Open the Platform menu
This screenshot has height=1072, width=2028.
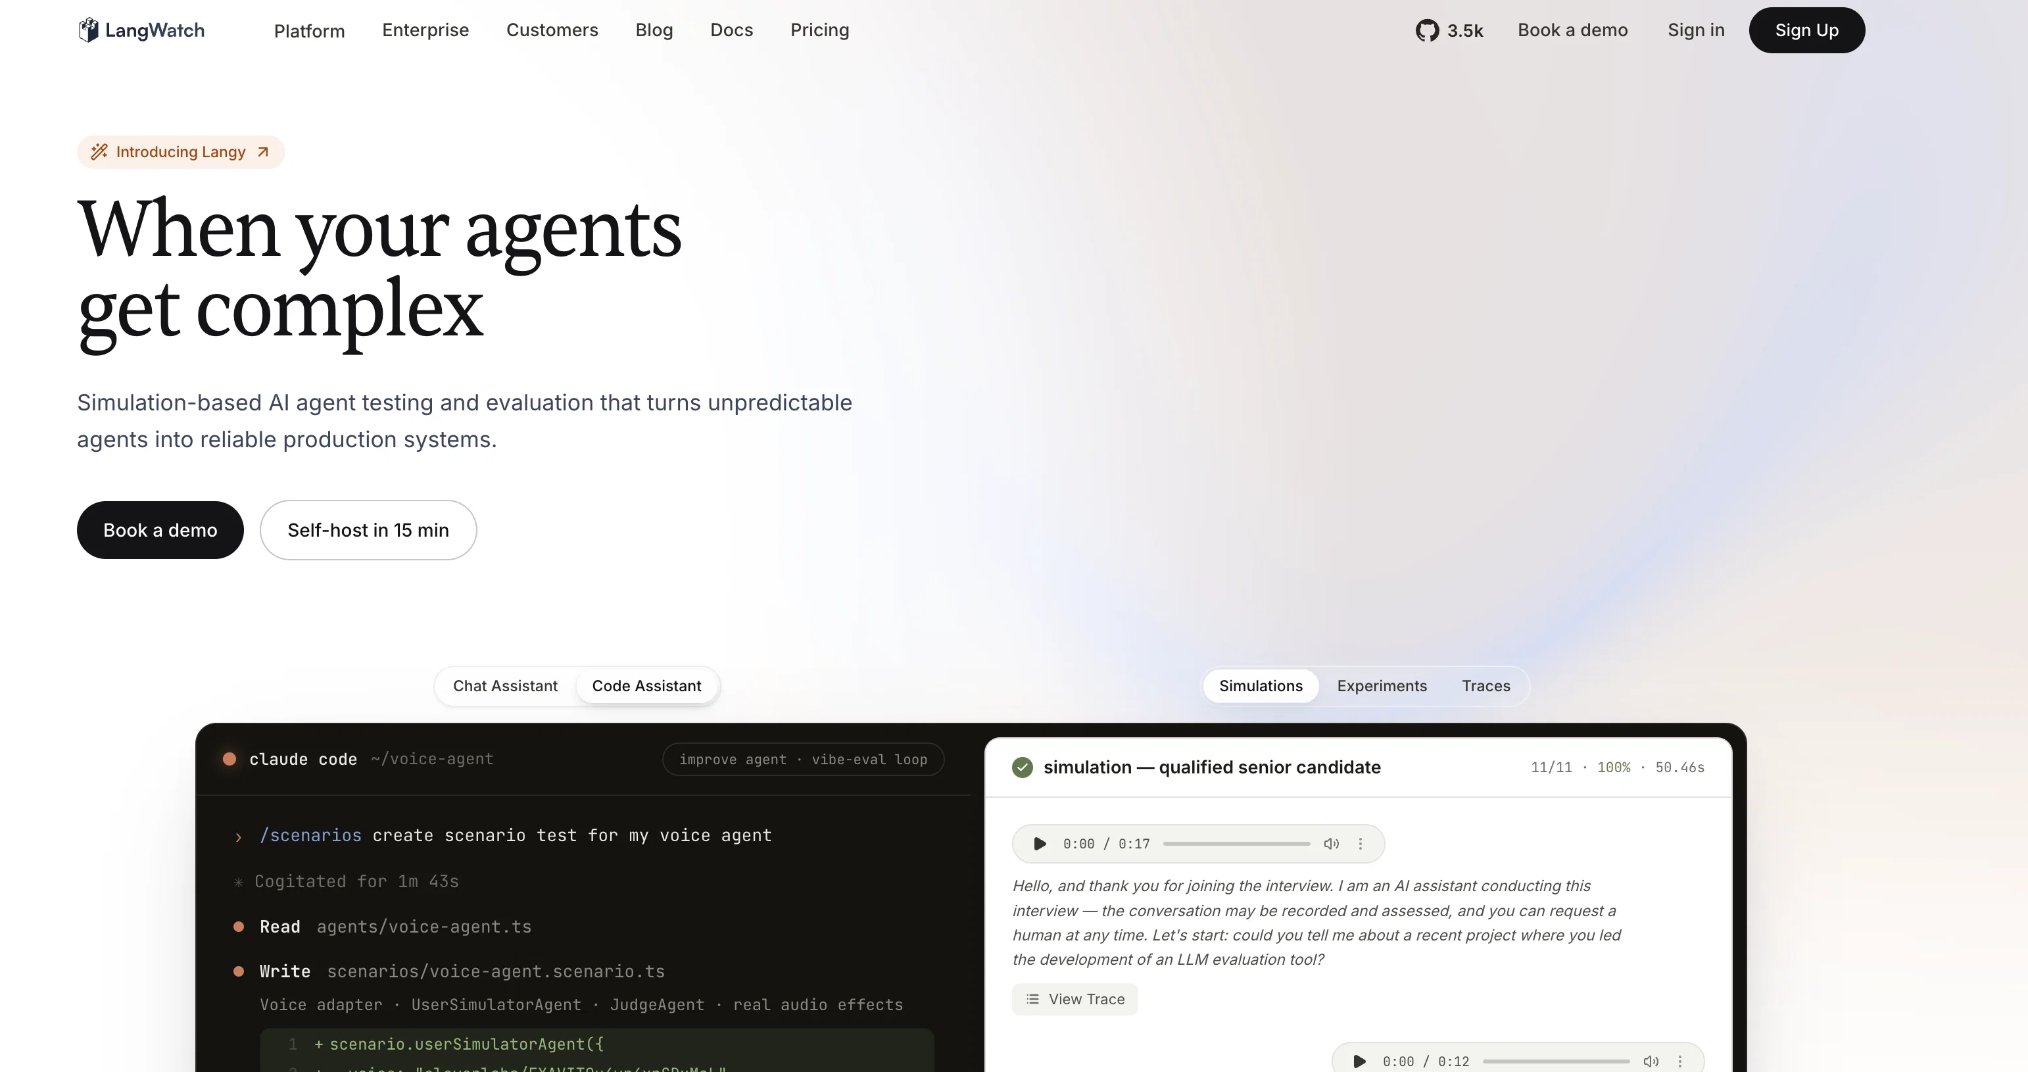(x=310, y=31)
